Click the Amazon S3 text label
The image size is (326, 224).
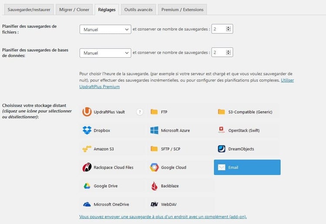click(104, 149)
